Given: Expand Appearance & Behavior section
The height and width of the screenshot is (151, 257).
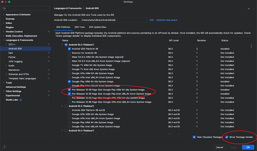Looking at the screenshot, I should [x=3, y=14].
